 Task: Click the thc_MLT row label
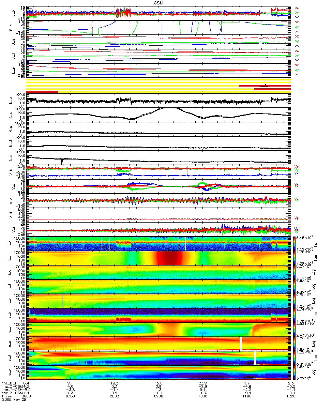(x=9, y=383)
